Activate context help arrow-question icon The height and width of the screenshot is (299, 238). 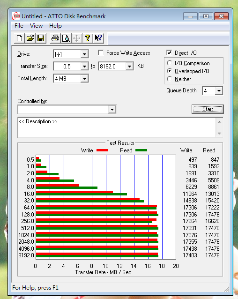tap(98, 38)
